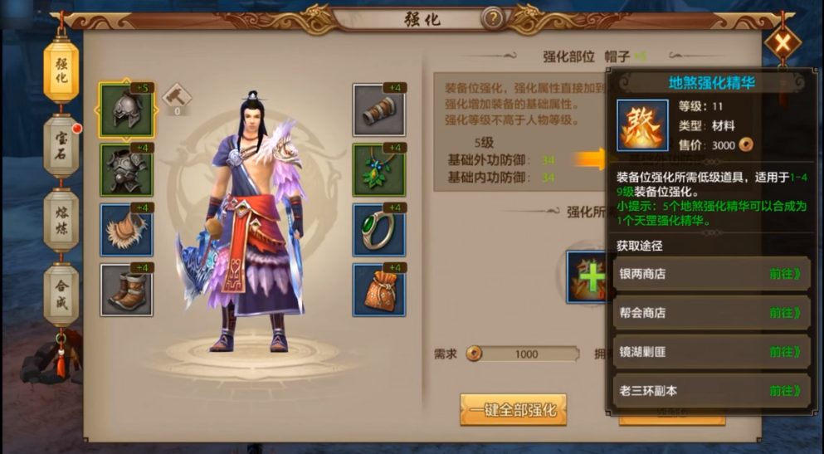Pick the bracer equipment slot

(x=379, y=110)
